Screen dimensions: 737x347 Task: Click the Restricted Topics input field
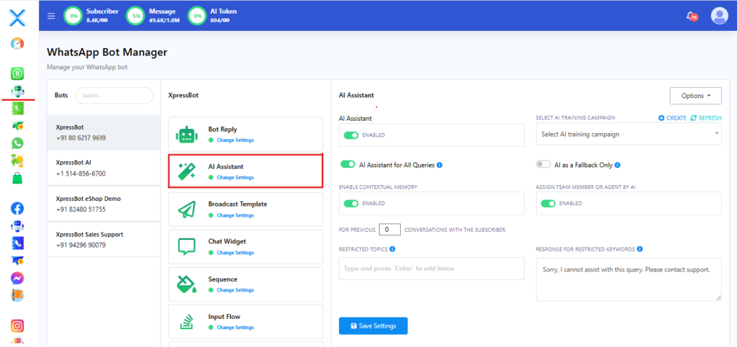tap(432, 269)
